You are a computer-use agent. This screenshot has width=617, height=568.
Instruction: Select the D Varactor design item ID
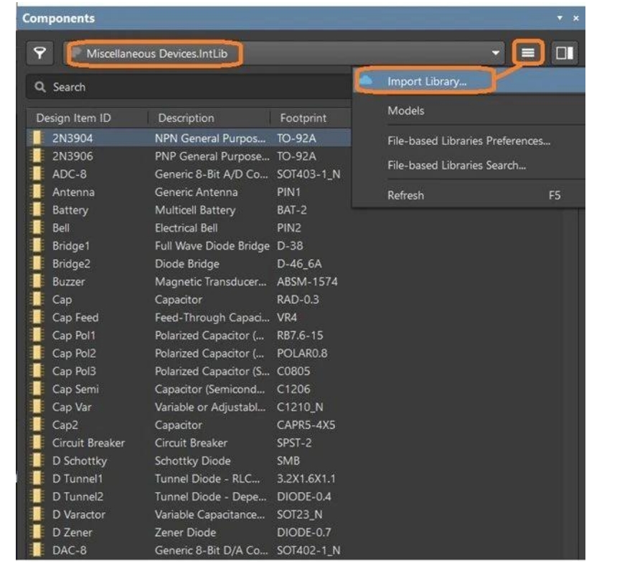(x=79, y=514)
